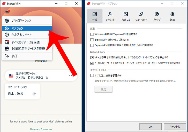Open the Here are 6 reasons link

tap(41, 129)
